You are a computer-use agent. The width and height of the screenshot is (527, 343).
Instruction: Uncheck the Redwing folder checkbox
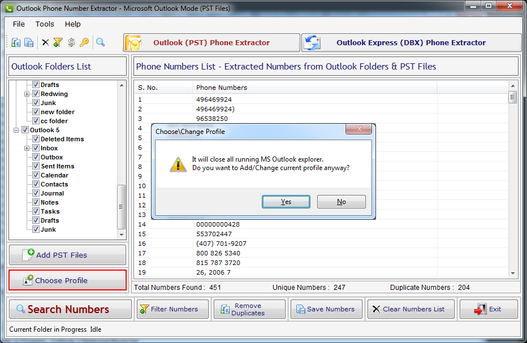coord(36,94)
